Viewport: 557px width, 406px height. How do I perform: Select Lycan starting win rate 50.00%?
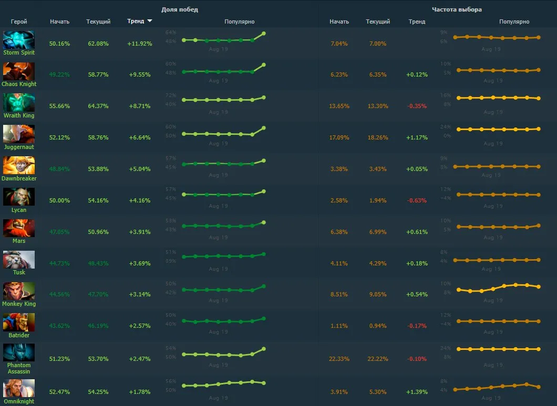60,200
